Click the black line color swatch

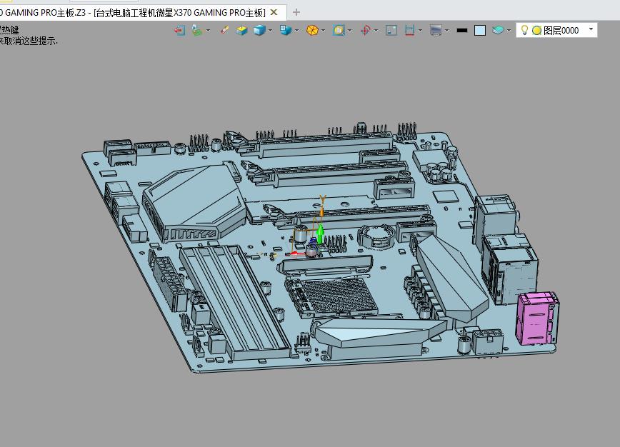(462, 31)
